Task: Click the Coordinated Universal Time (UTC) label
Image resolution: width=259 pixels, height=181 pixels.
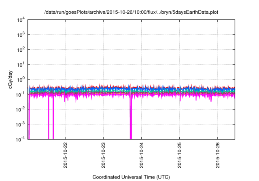Action: (x=131, y=177)
